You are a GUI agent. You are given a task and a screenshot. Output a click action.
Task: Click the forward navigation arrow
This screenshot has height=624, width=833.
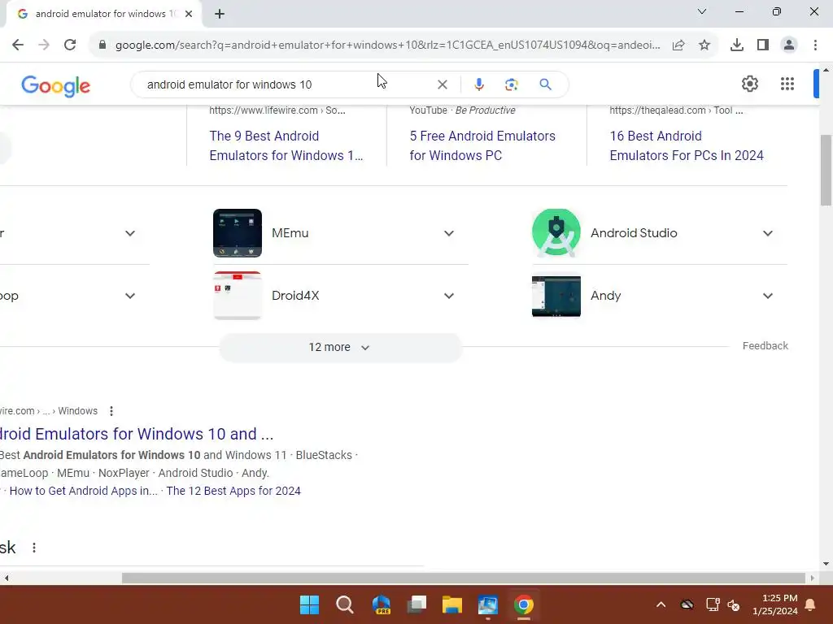tap(44, 45)
